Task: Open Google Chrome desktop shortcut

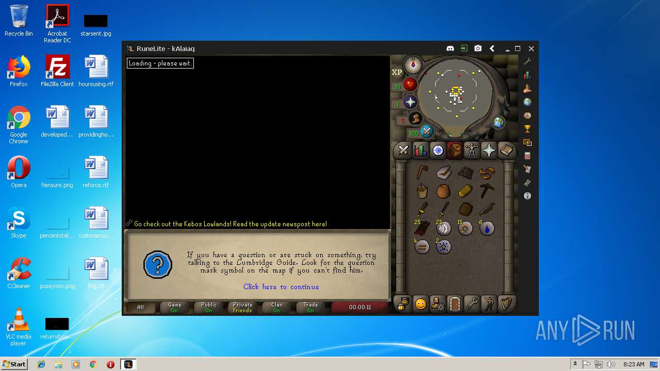Action: tap(19, 125)
